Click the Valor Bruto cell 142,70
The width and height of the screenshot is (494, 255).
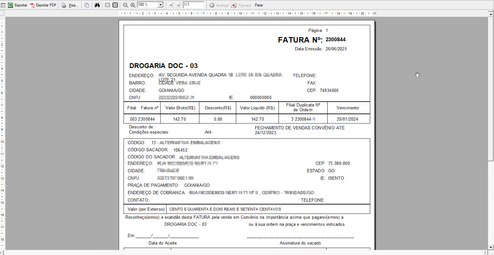pos(180,119)
